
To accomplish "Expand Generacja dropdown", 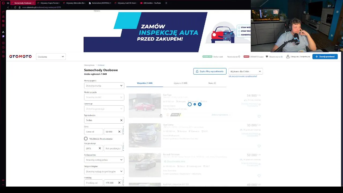I will [104, 109].
